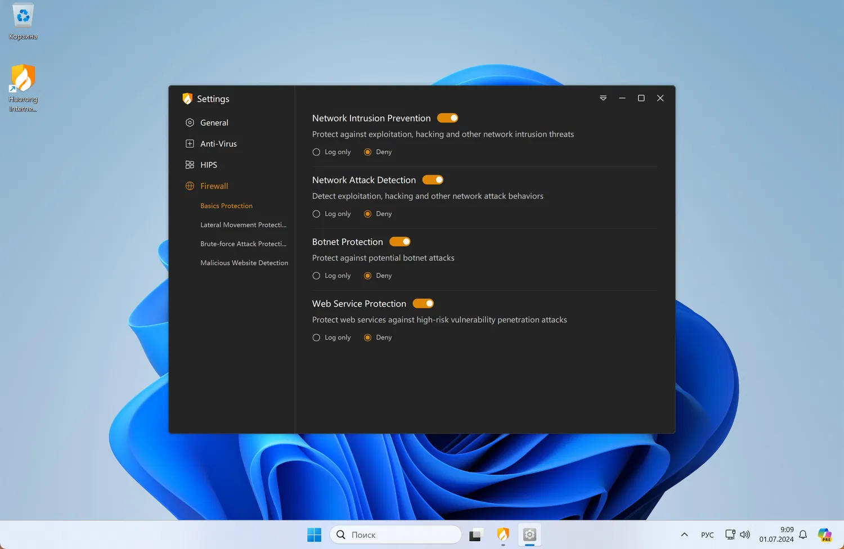
Task: Open Malicious Website Detection sub-item
Action: [x=244, y=263]
